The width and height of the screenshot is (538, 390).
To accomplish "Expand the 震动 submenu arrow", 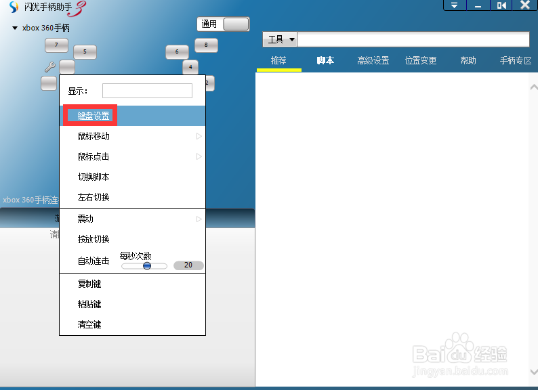I will [x=199, y=219].
